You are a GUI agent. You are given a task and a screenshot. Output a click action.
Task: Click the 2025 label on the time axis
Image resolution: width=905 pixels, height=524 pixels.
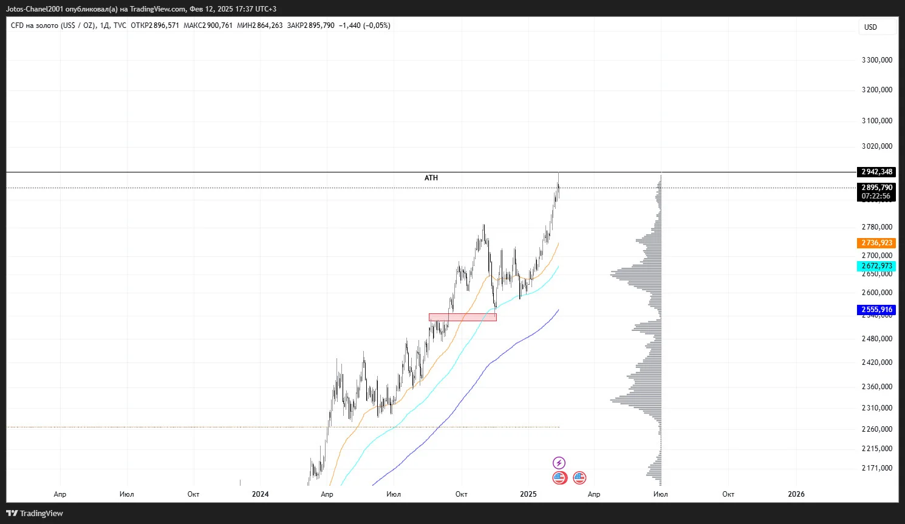(528, 494)
